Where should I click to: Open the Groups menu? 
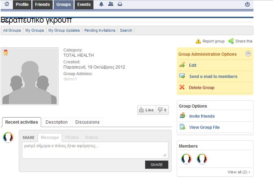63,5
